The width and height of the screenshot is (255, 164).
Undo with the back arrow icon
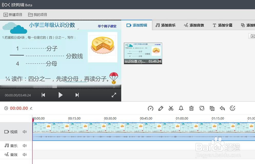point(222,108)
